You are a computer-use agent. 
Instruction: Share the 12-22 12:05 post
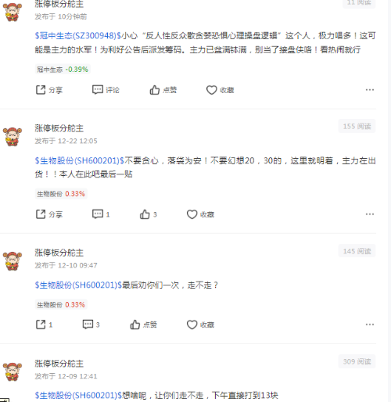pyautogui.click(x=49, y=214)
